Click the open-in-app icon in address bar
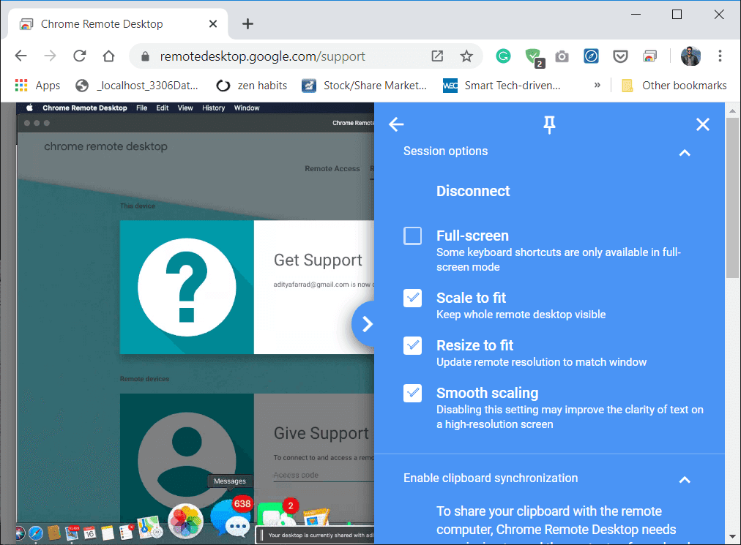Screen dimensions: 741x545 pyautogui.click(x=437, y=56)
